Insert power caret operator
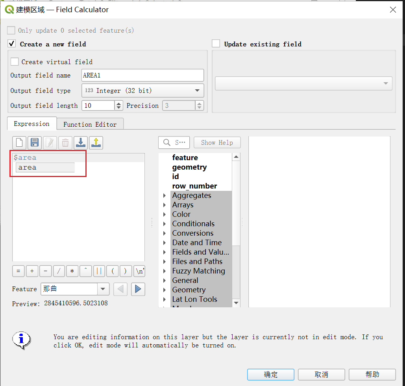The image size is (405, 386). click(86, 271)
